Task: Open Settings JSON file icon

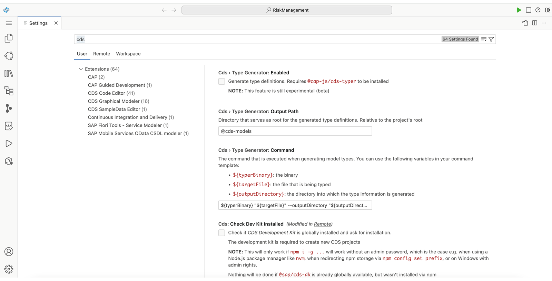Action: coord(525,23)
